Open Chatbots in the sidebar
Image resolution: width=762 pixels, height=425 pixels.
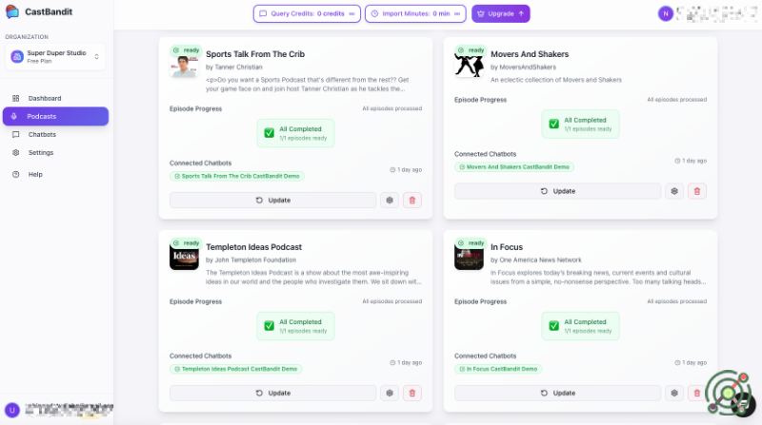tap(42, 134)
